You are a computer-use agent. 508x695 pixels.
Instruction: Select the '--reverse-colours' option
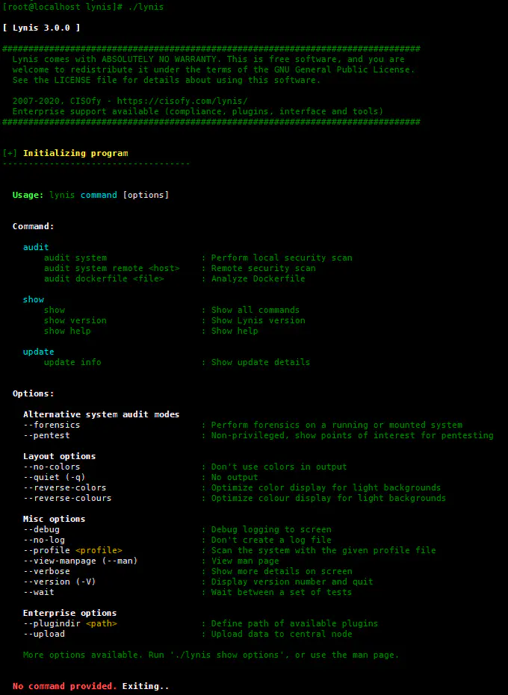click(67, 498)
